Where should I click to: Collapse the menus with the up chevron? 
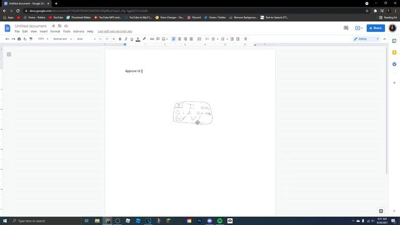click(385, 39)
